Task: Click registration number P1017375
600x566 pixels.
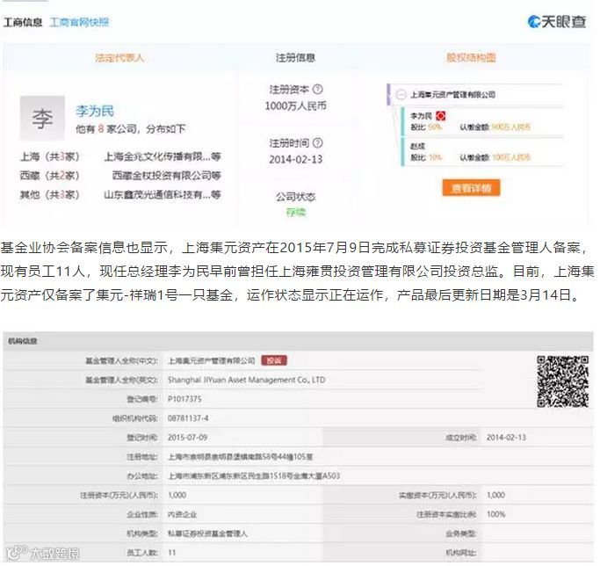Action: pyautogui.click(x=184, y=399)
